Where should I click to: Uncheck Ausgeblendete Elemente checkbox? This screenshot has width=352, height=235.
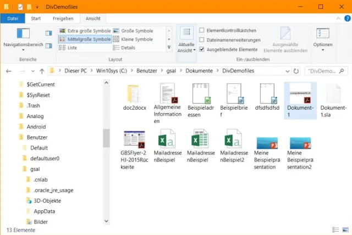click(202, 49)
